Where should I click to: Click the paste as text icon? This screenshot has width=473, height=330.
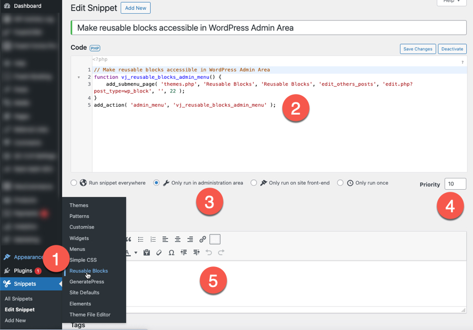[x=147, y=253]
